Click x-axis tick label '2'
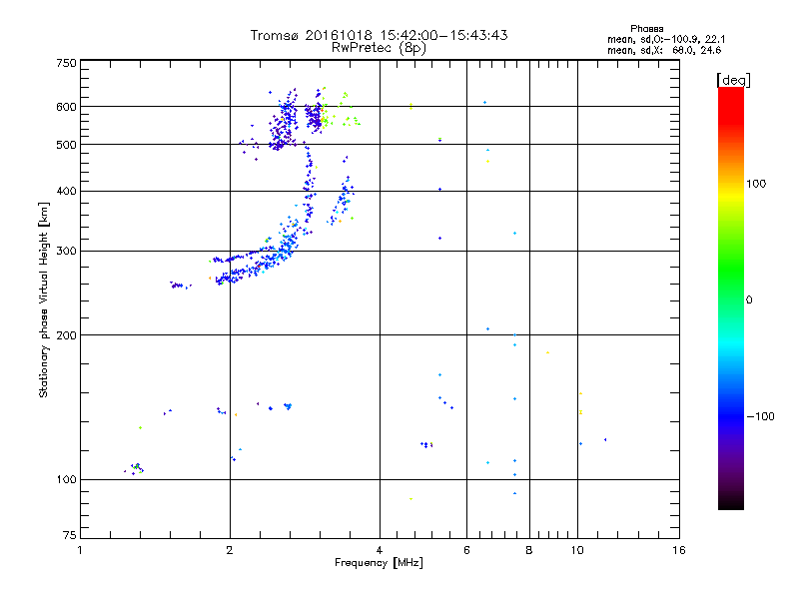This screenshot has height=599, width=799. pos(230,551)
